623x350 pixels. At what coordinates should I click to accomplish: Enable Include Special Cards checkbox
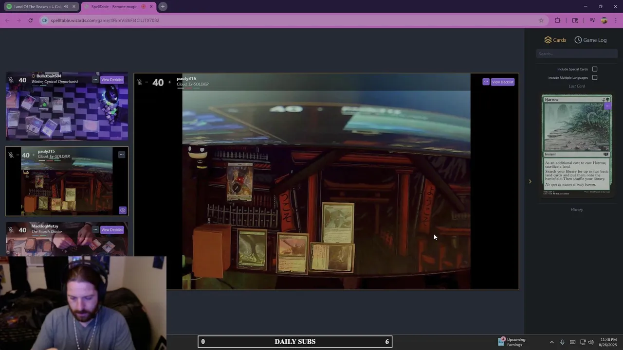coord(595,69)
